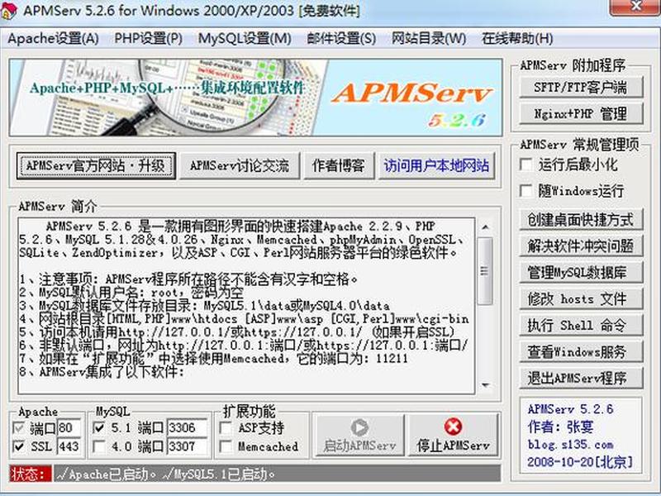The width and height of the screenshot is (661, 496).
Task: Click the scroll up arrow in intro box
Action: tap(485, 227)
